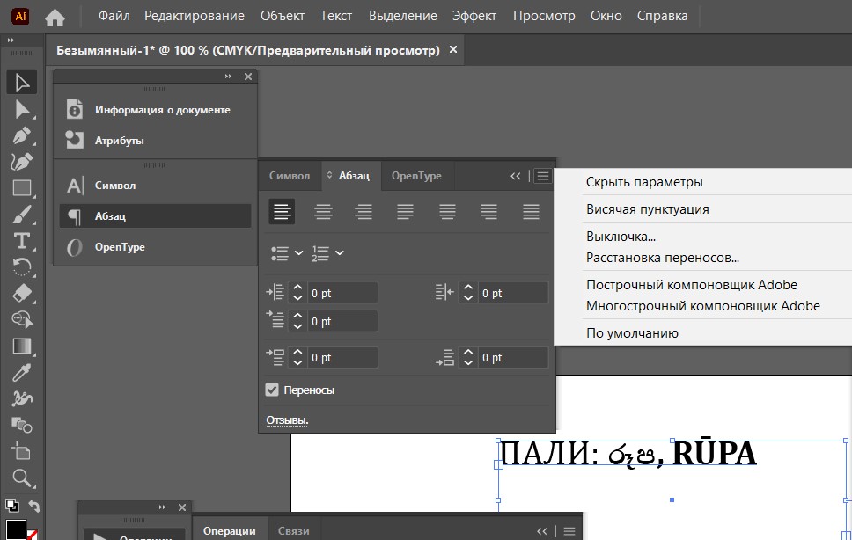Screen dimensions: 852x540
Task: Switch to the OpenType tab
Action: (x=416, y=176)
